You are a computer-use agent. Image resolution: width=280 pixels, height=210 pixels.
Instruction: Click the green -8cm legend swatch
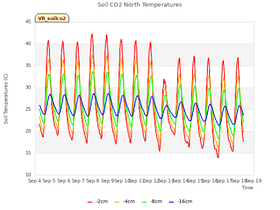tap(144, 202)
